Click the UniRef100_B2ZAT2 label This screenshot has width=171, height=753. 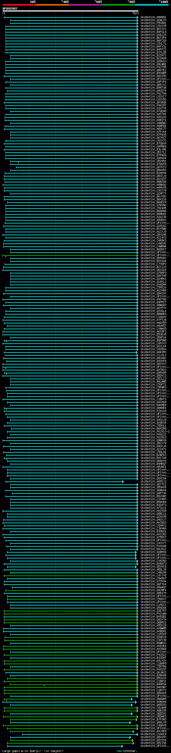pyautogui.click(x=153, y=56)
